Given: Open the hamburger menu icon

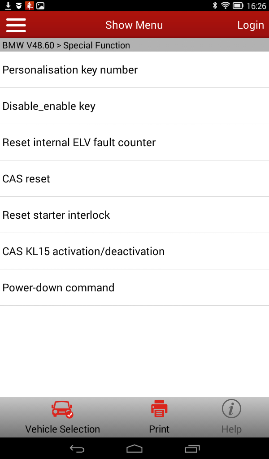Looking at the screenshot, I should click(x=16, y=25).
